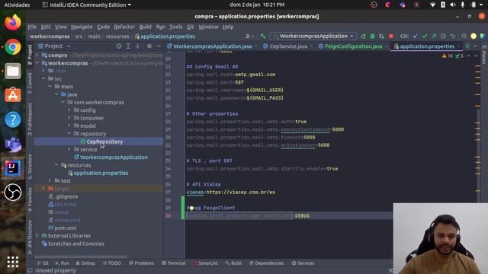Expand the test folder
Image resolution: width=488 pixels, height=274 pixels.
pos(50,180)
